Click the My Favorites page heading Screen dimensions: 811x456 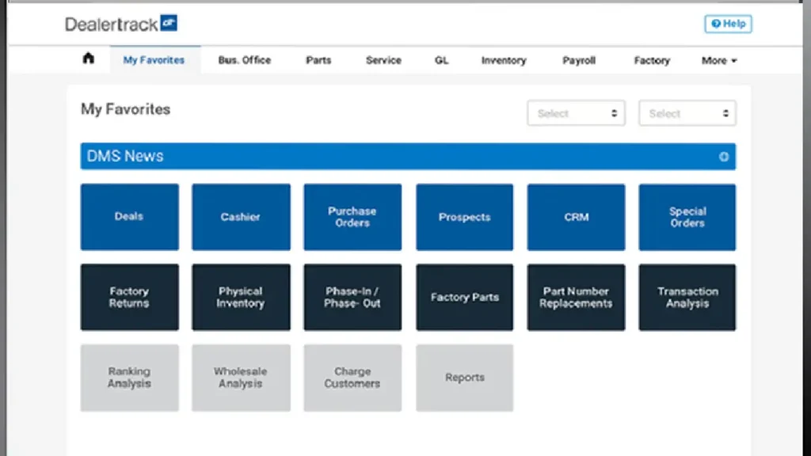(126, 109)
